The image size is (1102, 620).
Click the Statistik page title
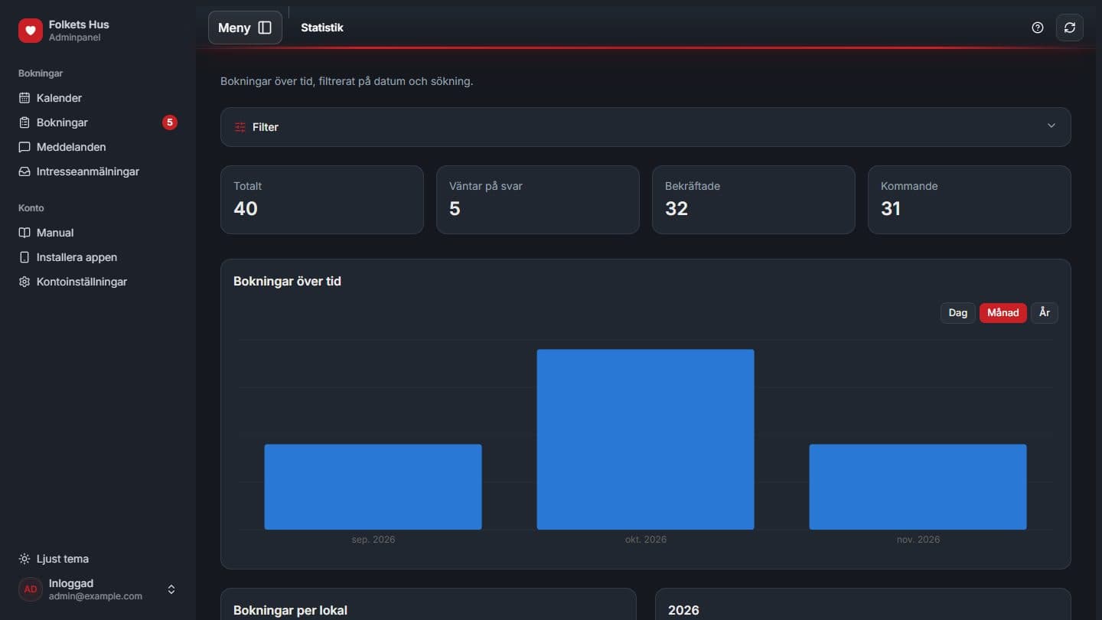coord(322,28)
